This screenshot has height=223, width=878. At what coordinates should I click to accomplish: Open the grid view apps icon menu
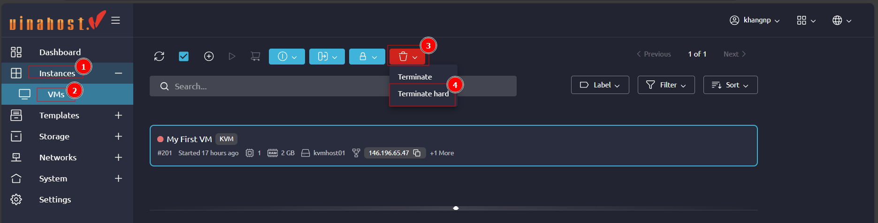point(806,21)
